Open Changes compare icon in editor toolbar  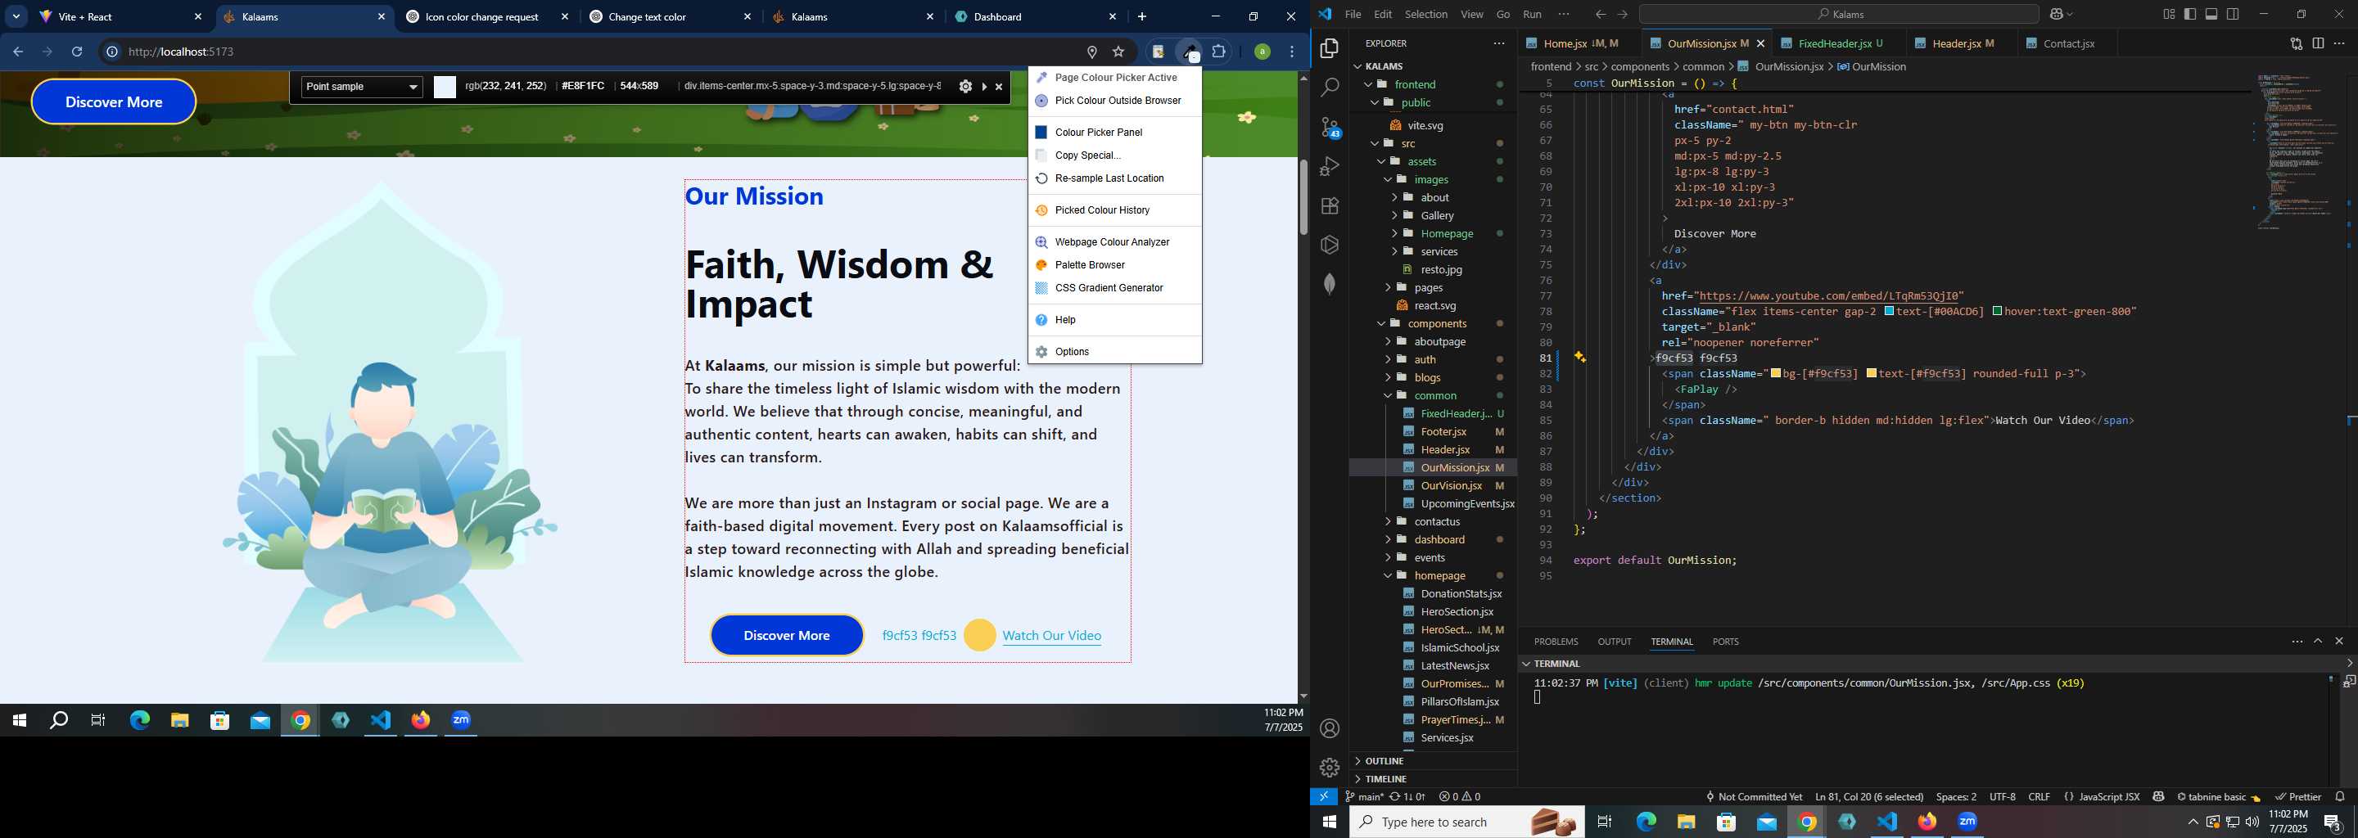pyautogui.click(x=2296, y=43)
